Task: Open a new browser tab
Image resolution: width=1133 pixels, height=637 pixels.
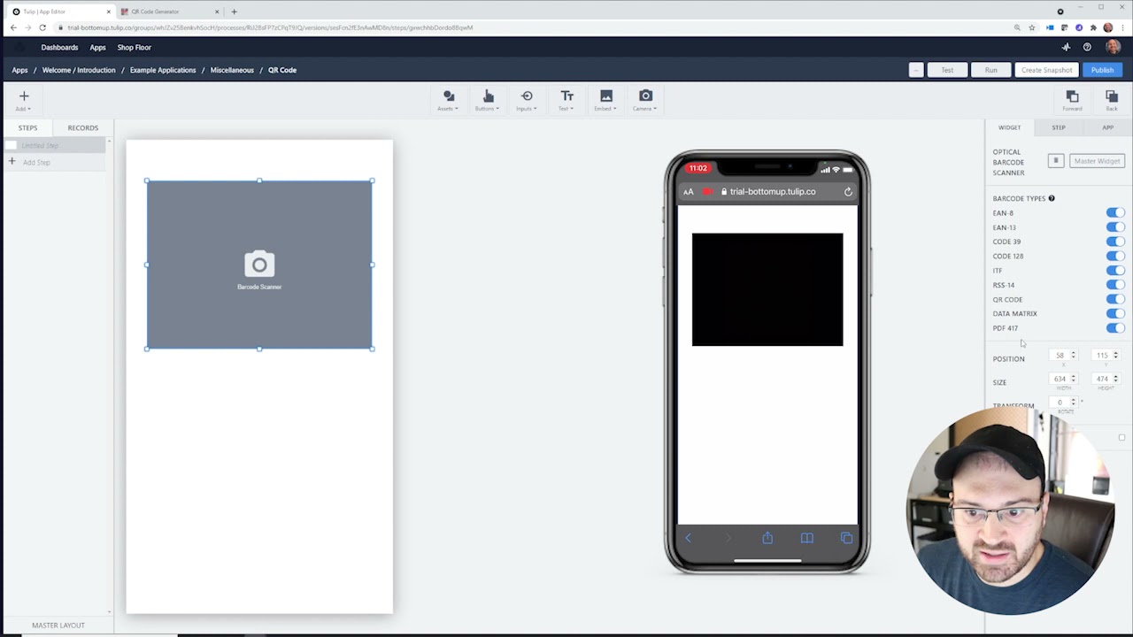Action: click(234, 12)
